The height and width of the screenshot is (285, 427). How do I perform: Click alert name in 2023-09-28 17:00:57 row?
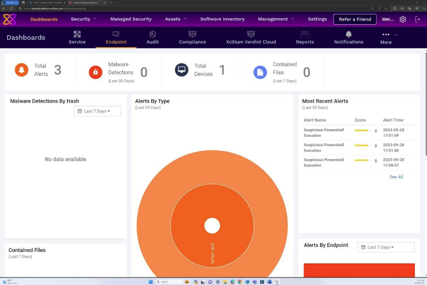click(x=324, y=163)
